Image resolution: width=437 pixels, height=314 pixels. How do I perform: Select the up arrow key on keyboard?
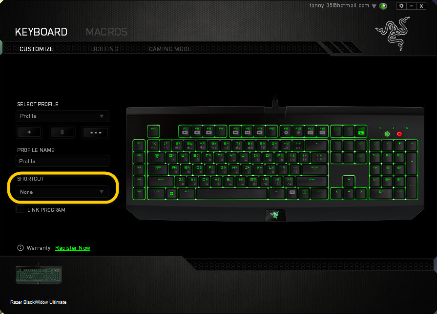(349, 181)
